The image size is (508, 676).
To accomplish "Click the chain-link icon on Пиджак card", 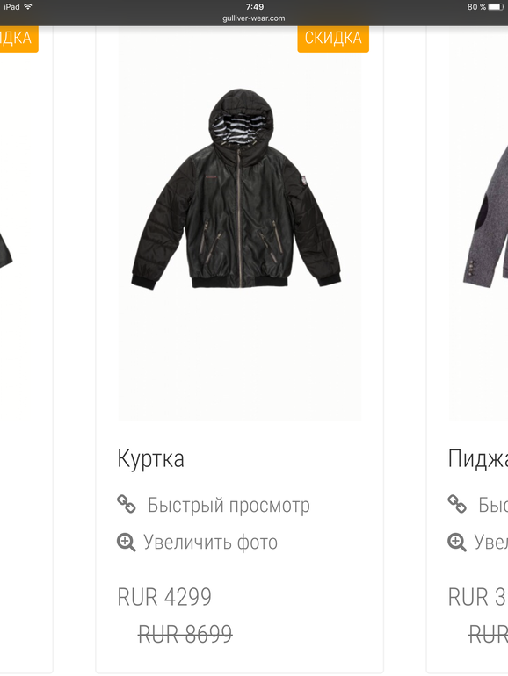I will 457,504.
